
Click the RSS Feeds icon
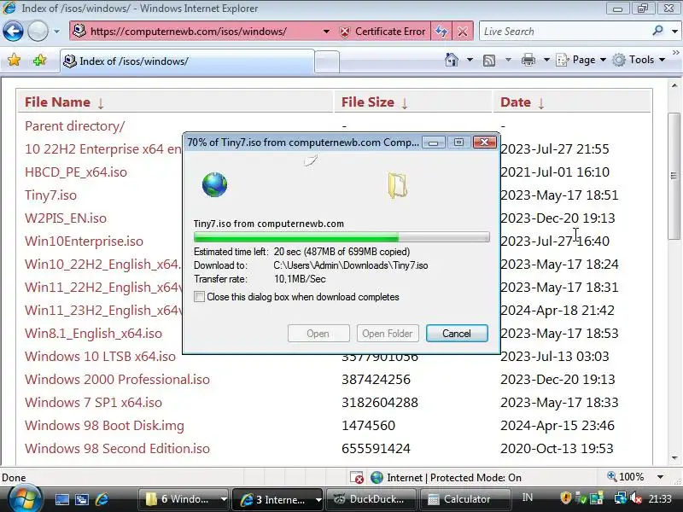pyautogui.click(x=489, y=60)
